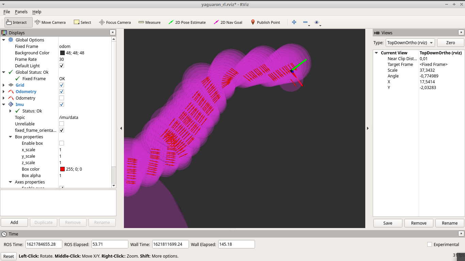Pick the Measure tool
This screenshot has width=465, height=261.
click(149, 22)
